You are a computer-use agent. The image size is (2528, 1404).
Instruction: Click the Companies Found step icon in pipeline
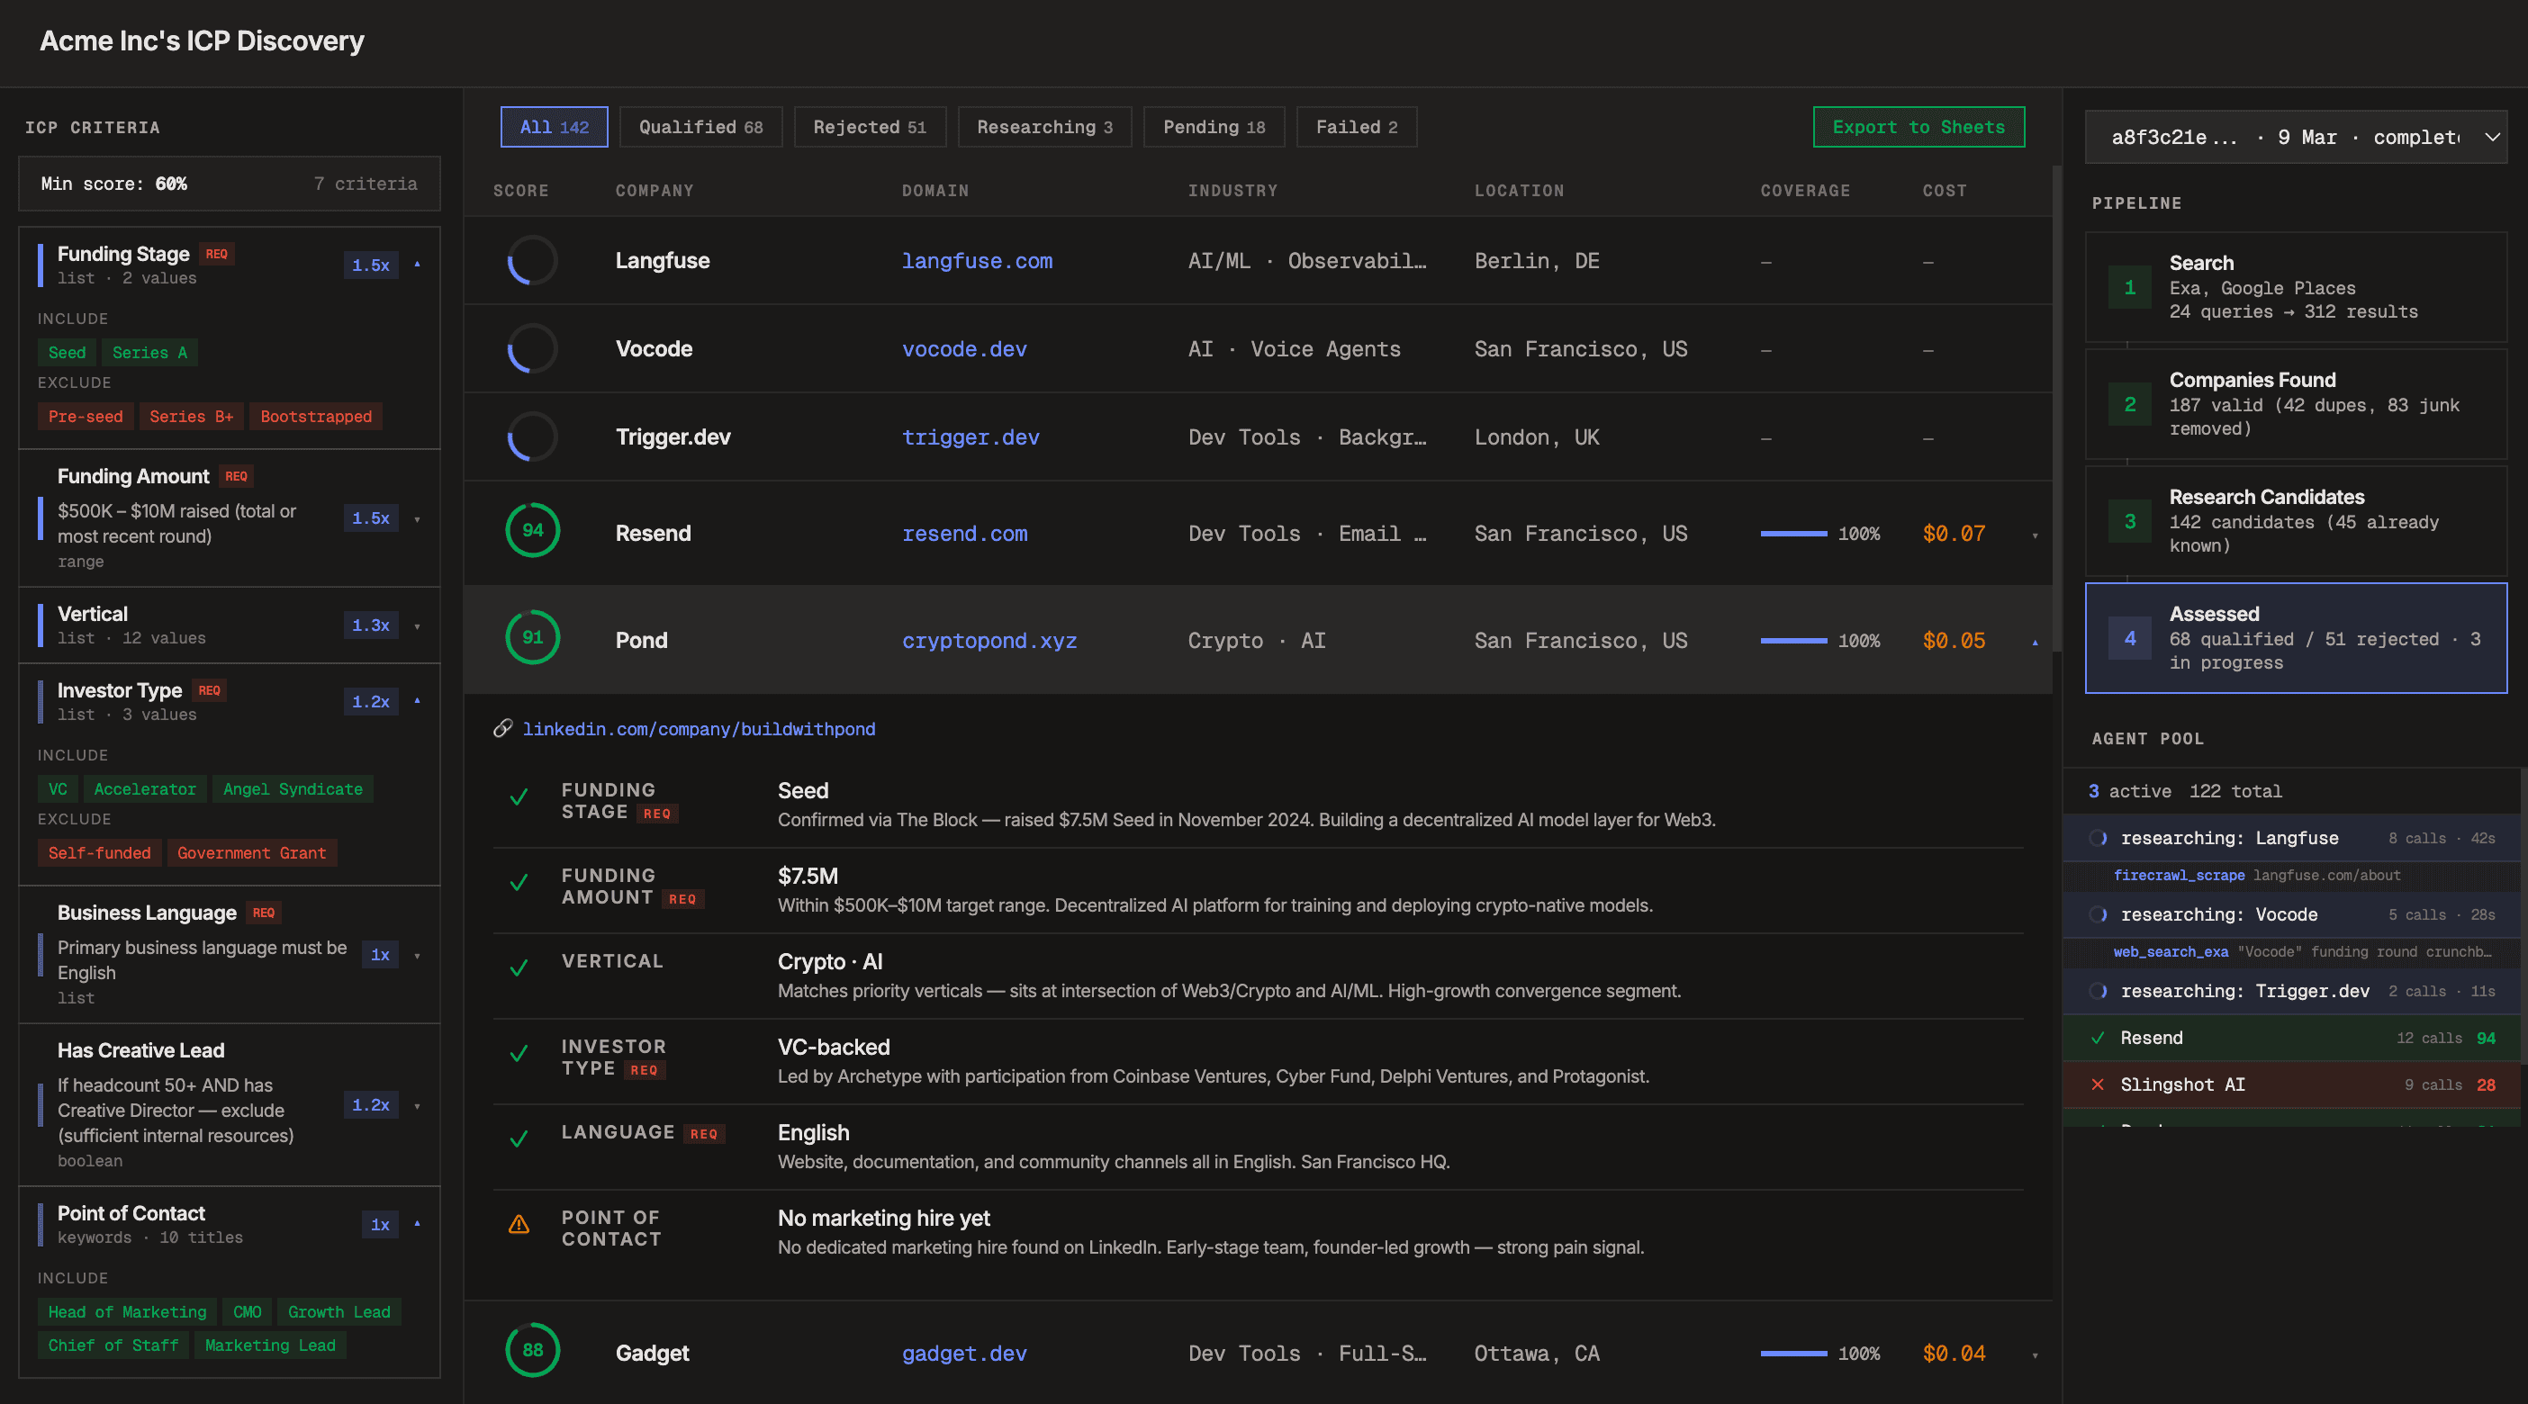2129,404
